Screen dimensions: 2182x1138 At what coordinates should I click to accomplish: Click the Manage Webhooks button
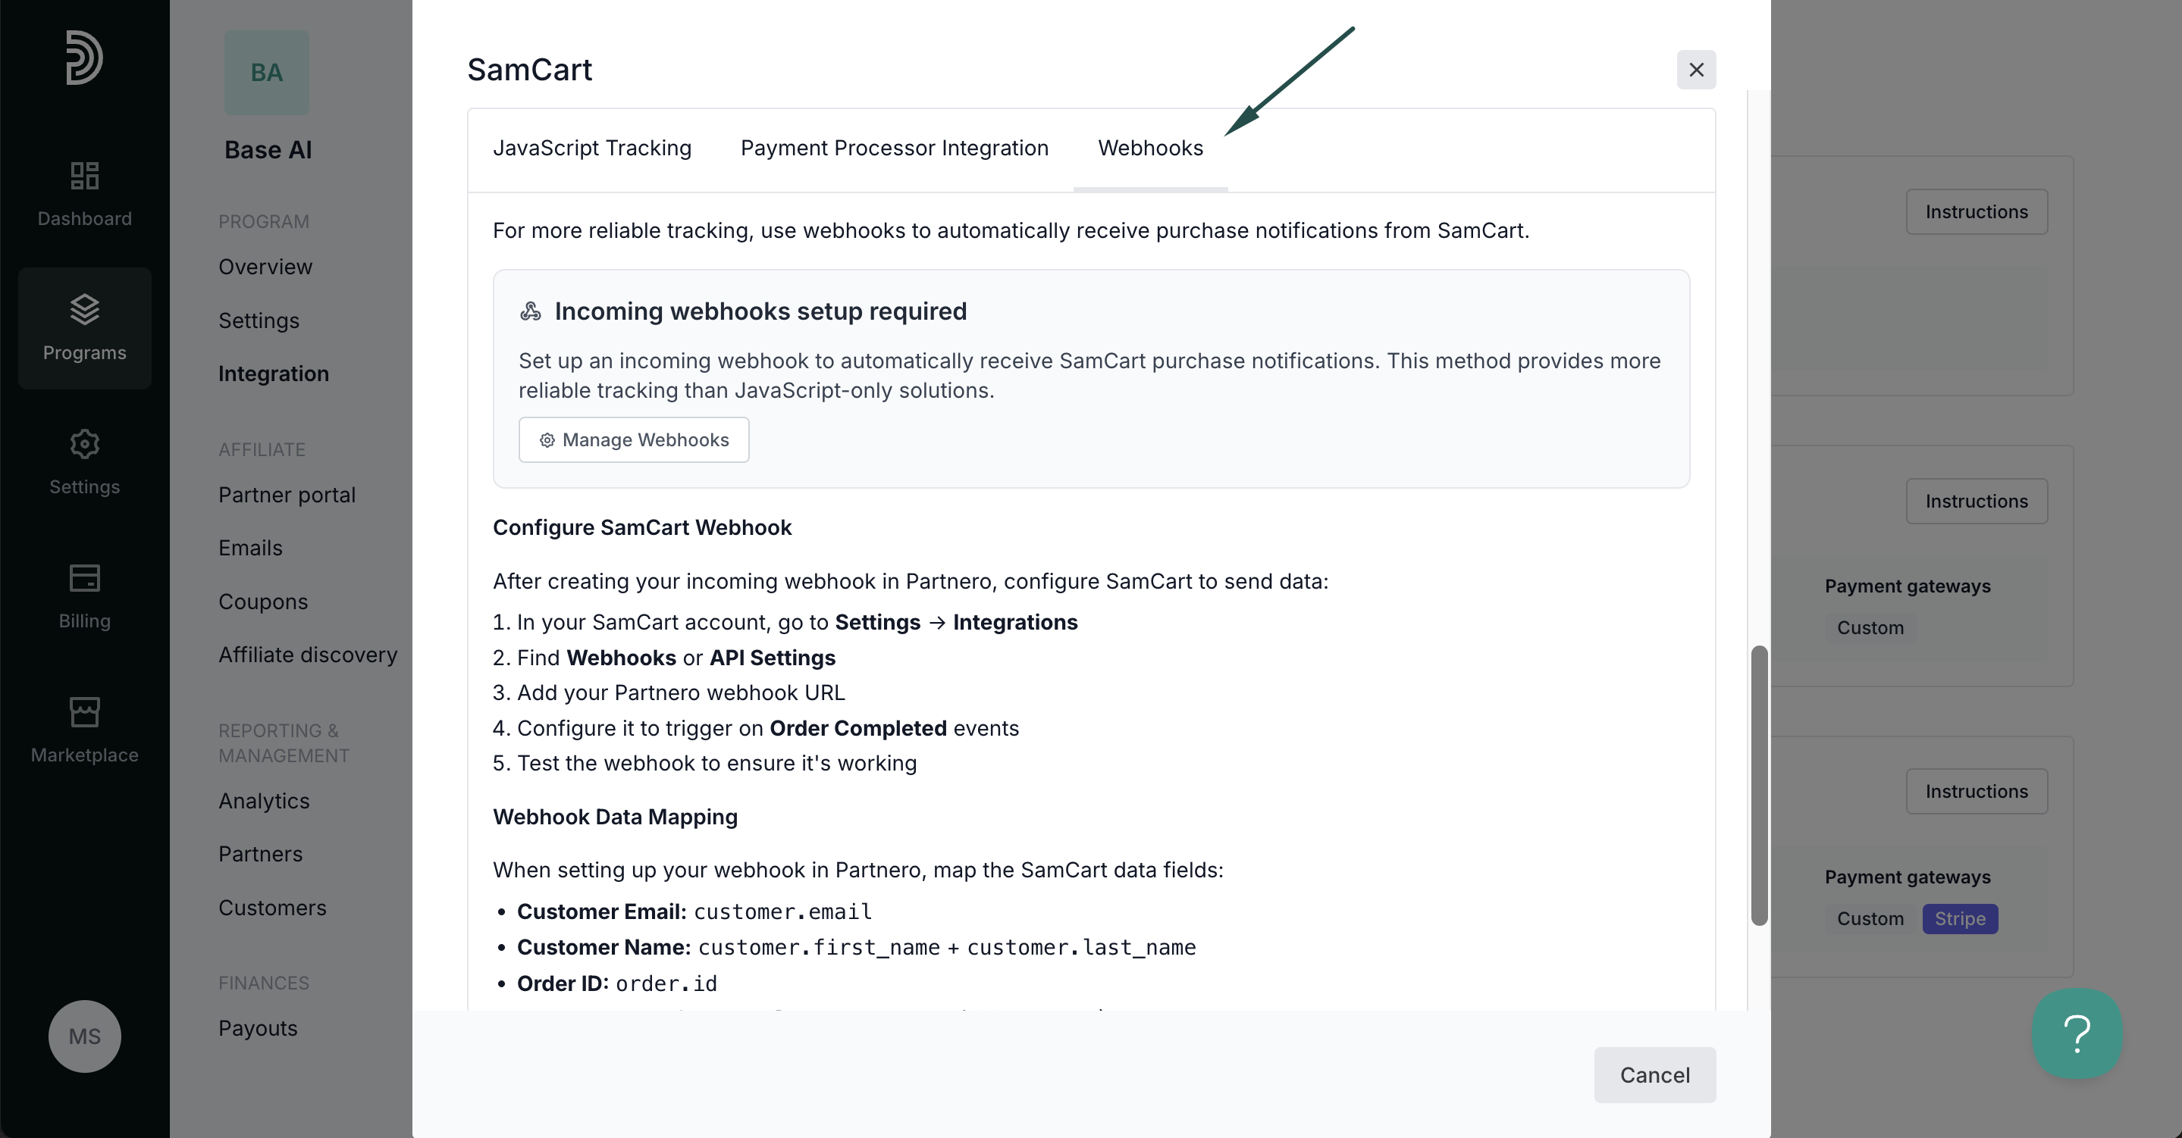pos(634,439)
